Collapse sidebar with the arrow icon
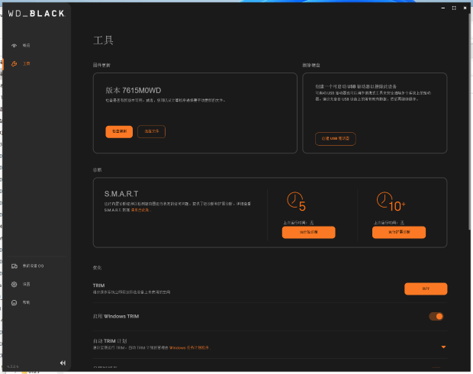The height and width of the screenshot is (374, 473). (63, 363)
